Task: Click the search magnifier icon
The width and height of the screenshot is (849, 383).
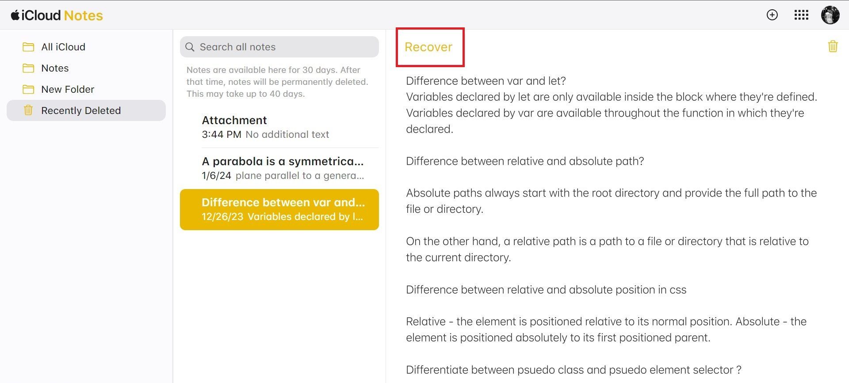Action: pos(190,47)
